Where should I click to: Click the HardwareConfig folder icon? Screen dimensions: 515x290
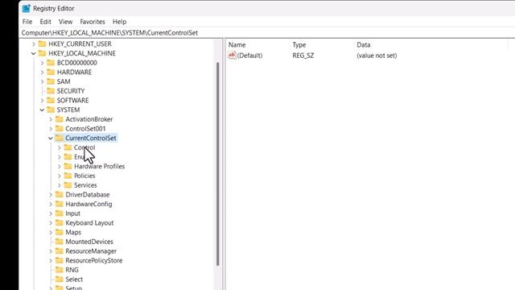[59, 204]
